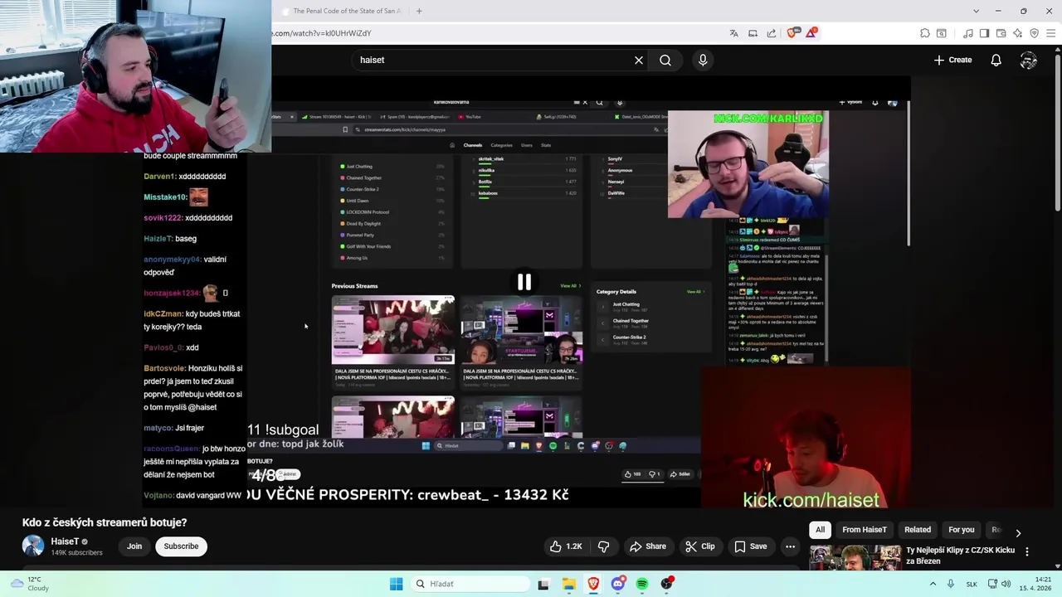
Task: Click the YouTube search magnifier button
Action: pos(665,60)
